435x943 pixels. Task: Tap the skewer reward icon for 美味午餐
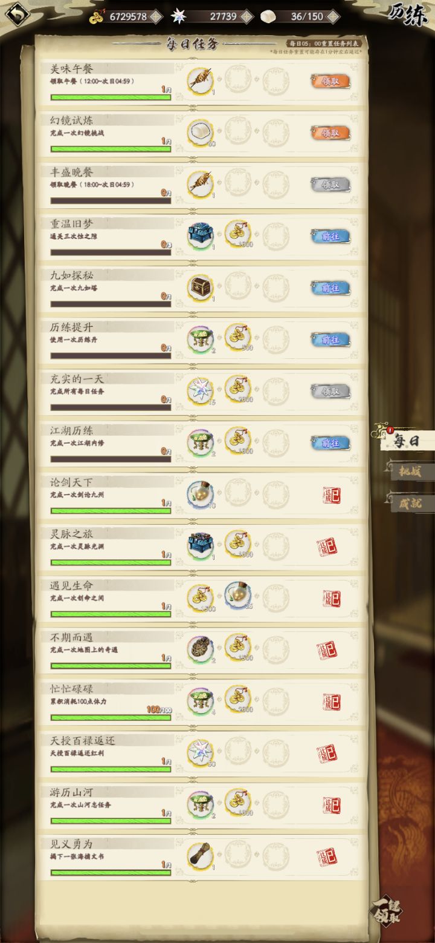pyautogui.click(x=199, y=81)
